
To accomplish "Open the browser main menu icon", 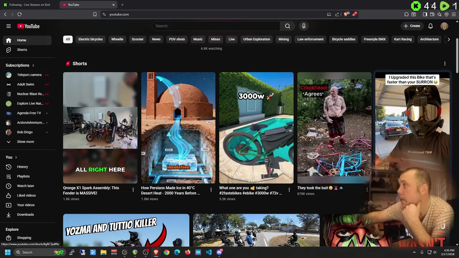I will (x=454, y=14).
